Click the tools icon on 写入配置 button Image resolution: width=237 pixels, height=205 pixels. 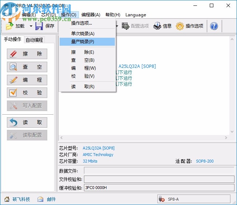coord(13,106)
